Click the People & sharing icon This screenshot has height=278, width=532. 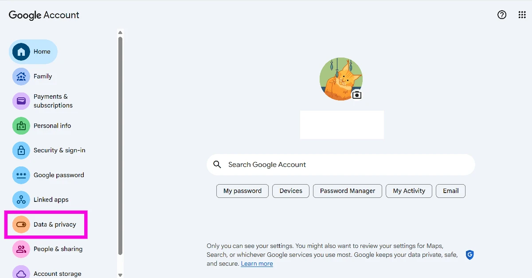click(x=21, y=249)
